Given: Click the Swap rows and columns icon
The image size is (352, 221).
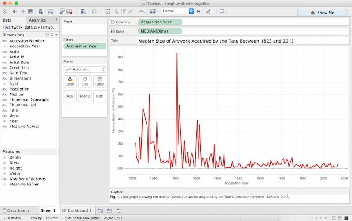Looking at the screenshot, I should (x=108, y=11).
